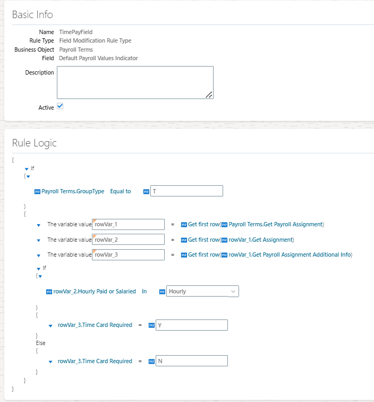Click xyz icon before rowVar_1.Get Payroll Assignment Additional Info

[224, 255]
